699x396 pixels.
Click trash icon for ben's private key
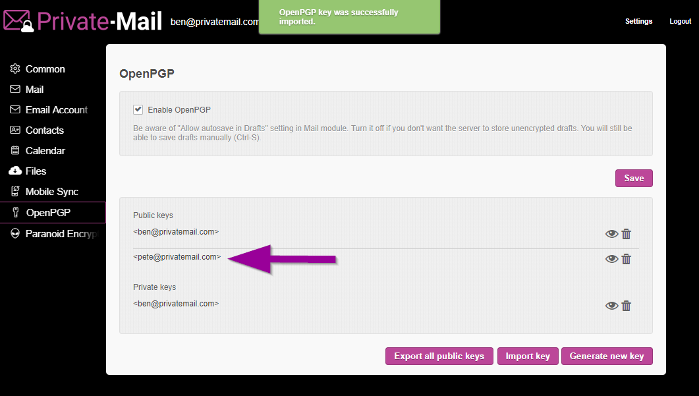pos(627,306)
